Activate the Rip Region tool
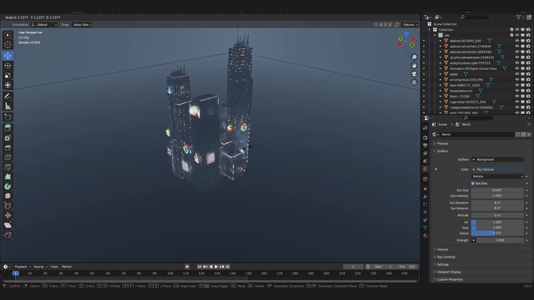 coord(8,235)
